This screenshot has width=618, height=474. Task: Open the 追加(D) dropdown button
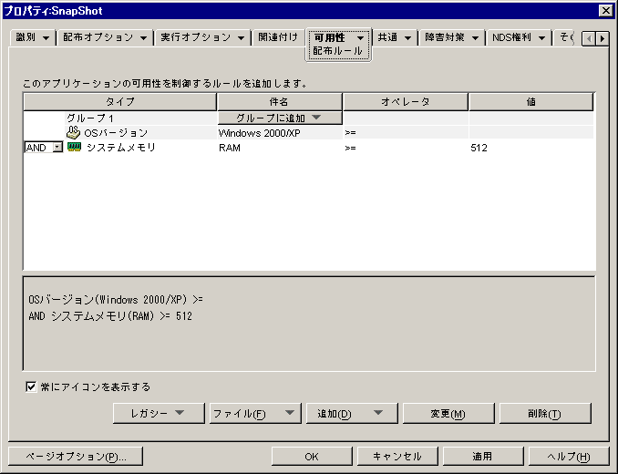pos(350,414)
